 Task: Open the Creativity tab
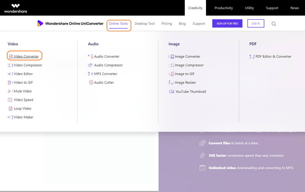pos(195,8)
